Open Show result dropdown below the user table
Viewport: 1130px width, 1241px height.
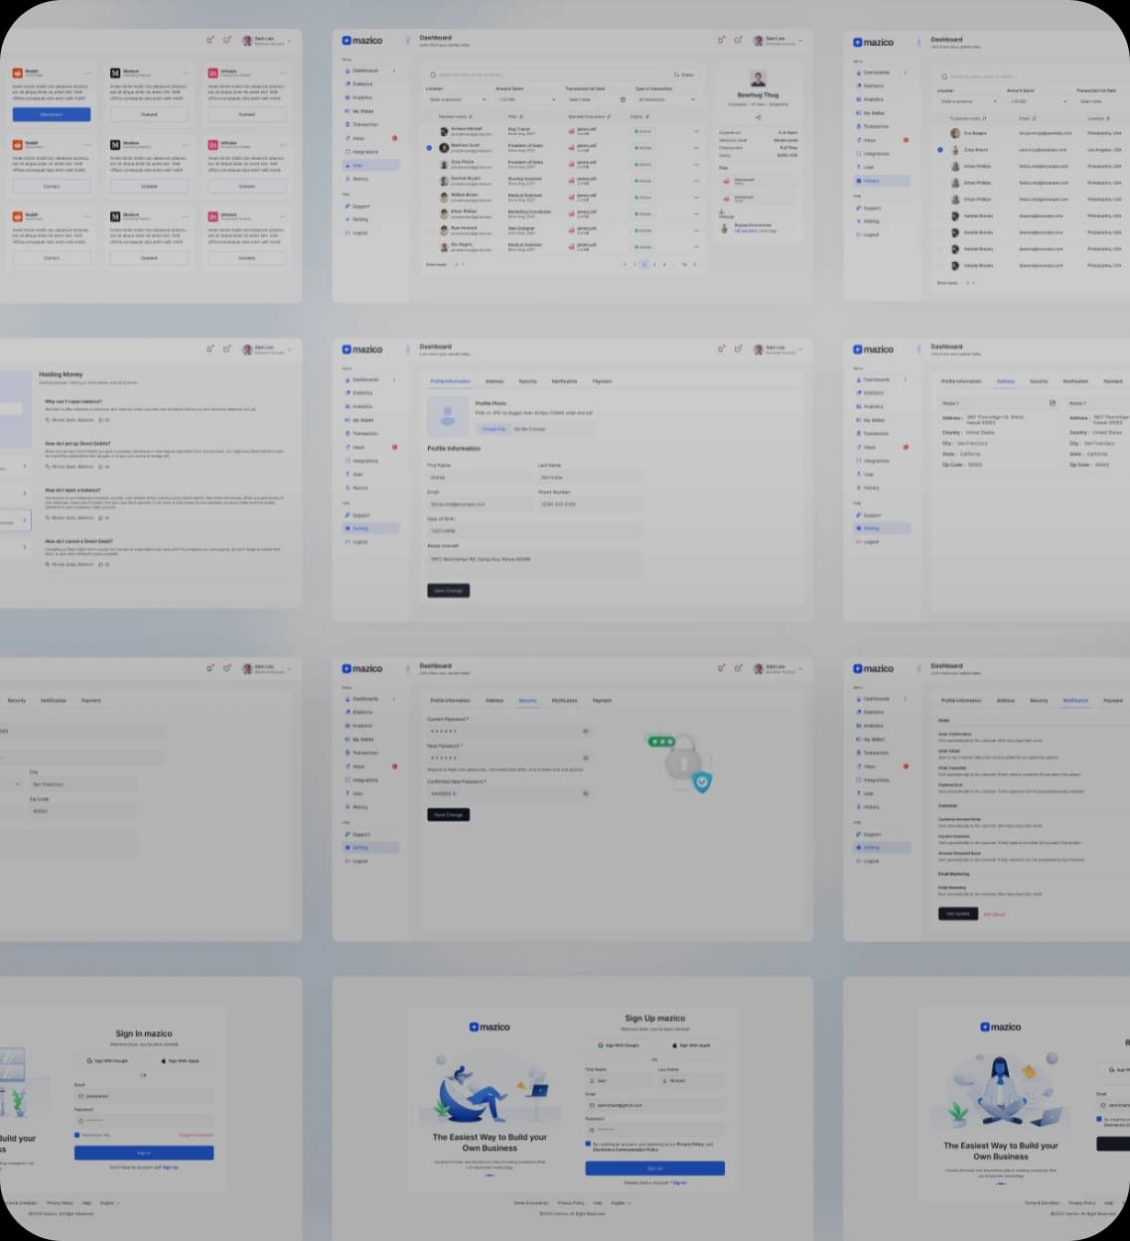click(460, 265)
